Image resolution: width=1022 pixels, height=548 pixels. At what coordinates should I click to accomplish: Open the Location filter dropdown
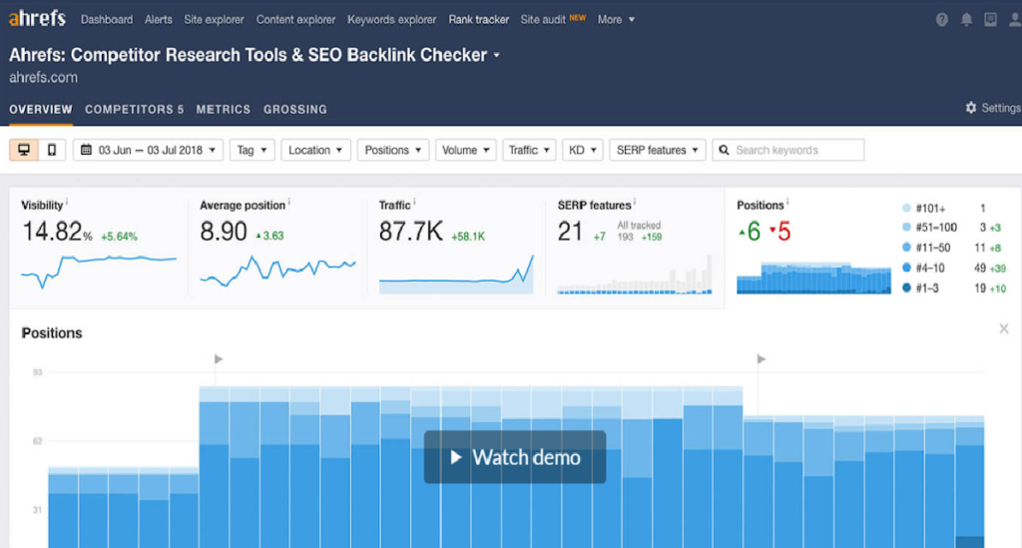pyautogui.click(x=315, y=150)
